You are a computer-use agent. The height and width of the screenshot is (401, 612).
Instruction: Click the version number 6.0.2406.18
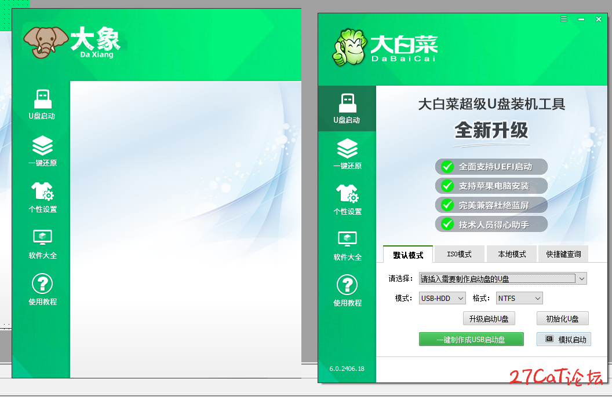347,369
